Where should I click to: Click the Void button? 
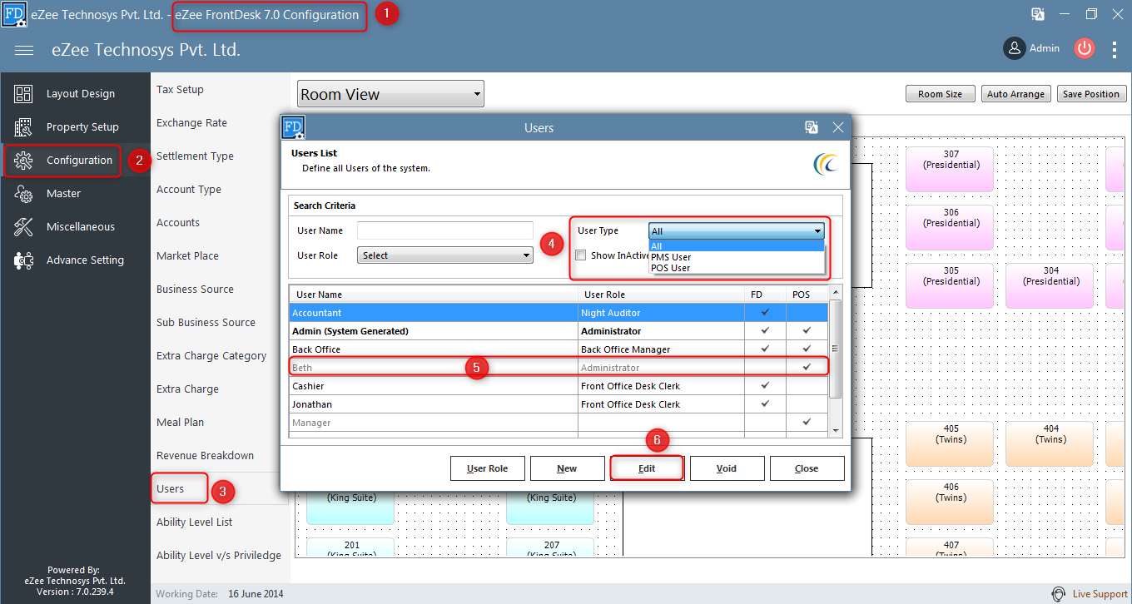coord(727,468)
